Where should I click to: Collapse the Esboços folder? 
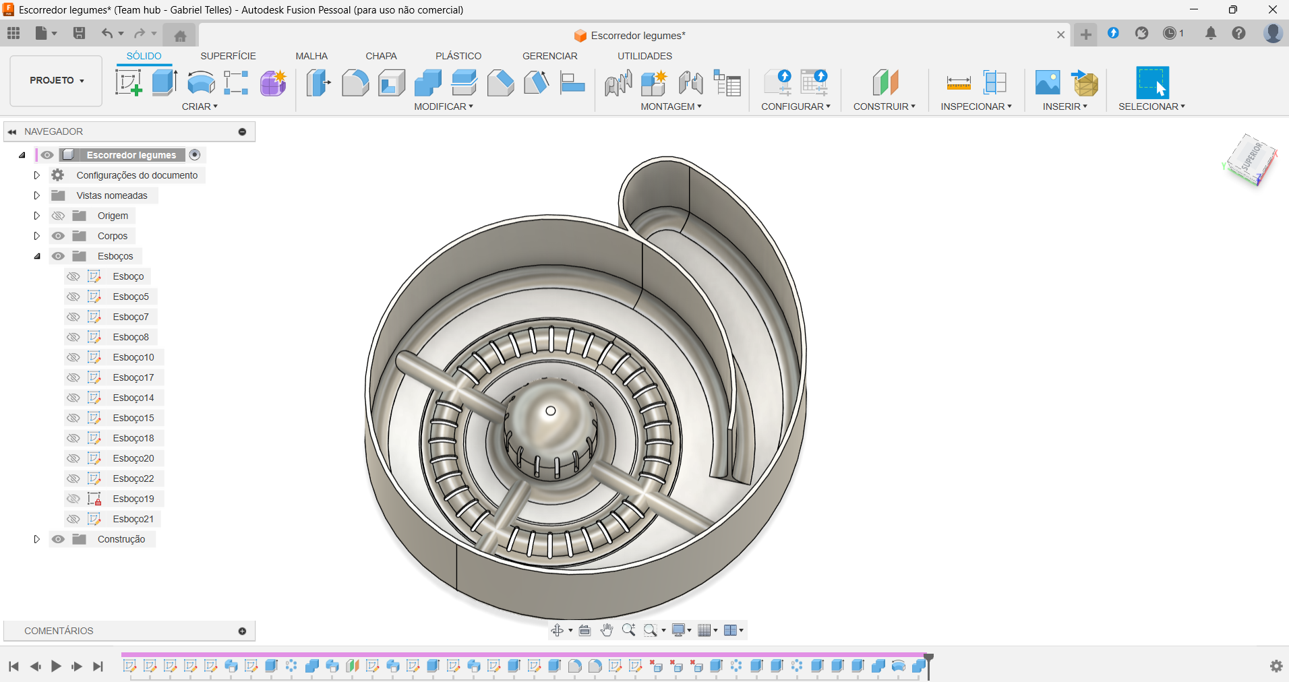37,256
